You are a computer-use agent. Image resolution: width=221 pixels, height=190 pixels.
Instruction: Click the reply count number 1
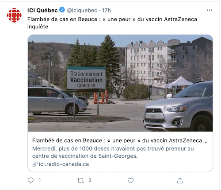[x=40, y=180]
